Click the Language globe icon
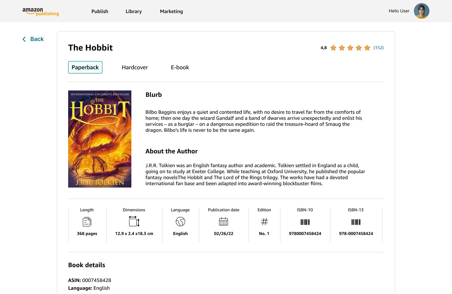452x294 pixels. point(180,222)
